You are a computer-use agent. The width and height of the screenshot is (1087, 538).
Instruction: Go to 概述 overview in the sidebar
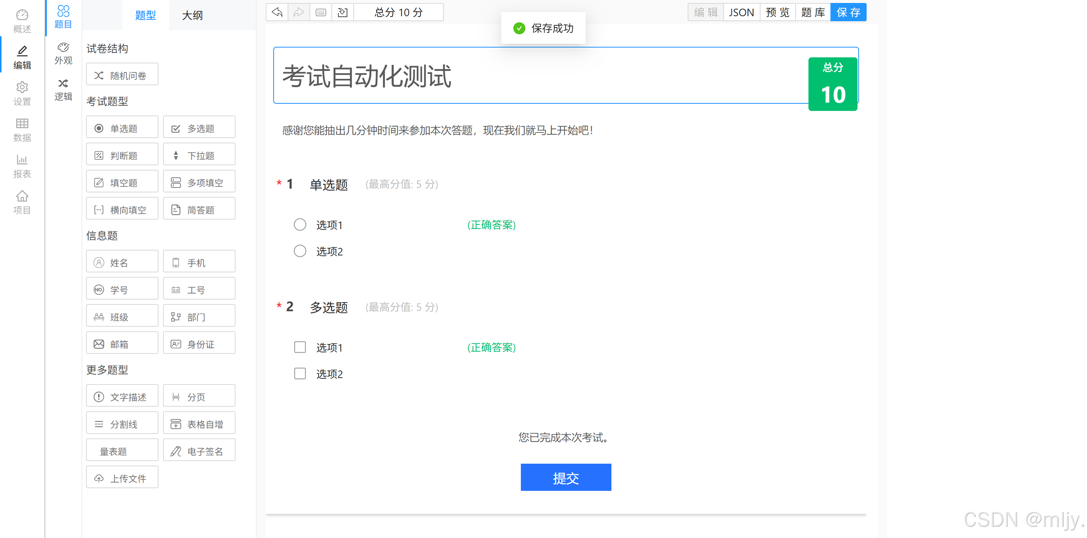click(22, 22)
